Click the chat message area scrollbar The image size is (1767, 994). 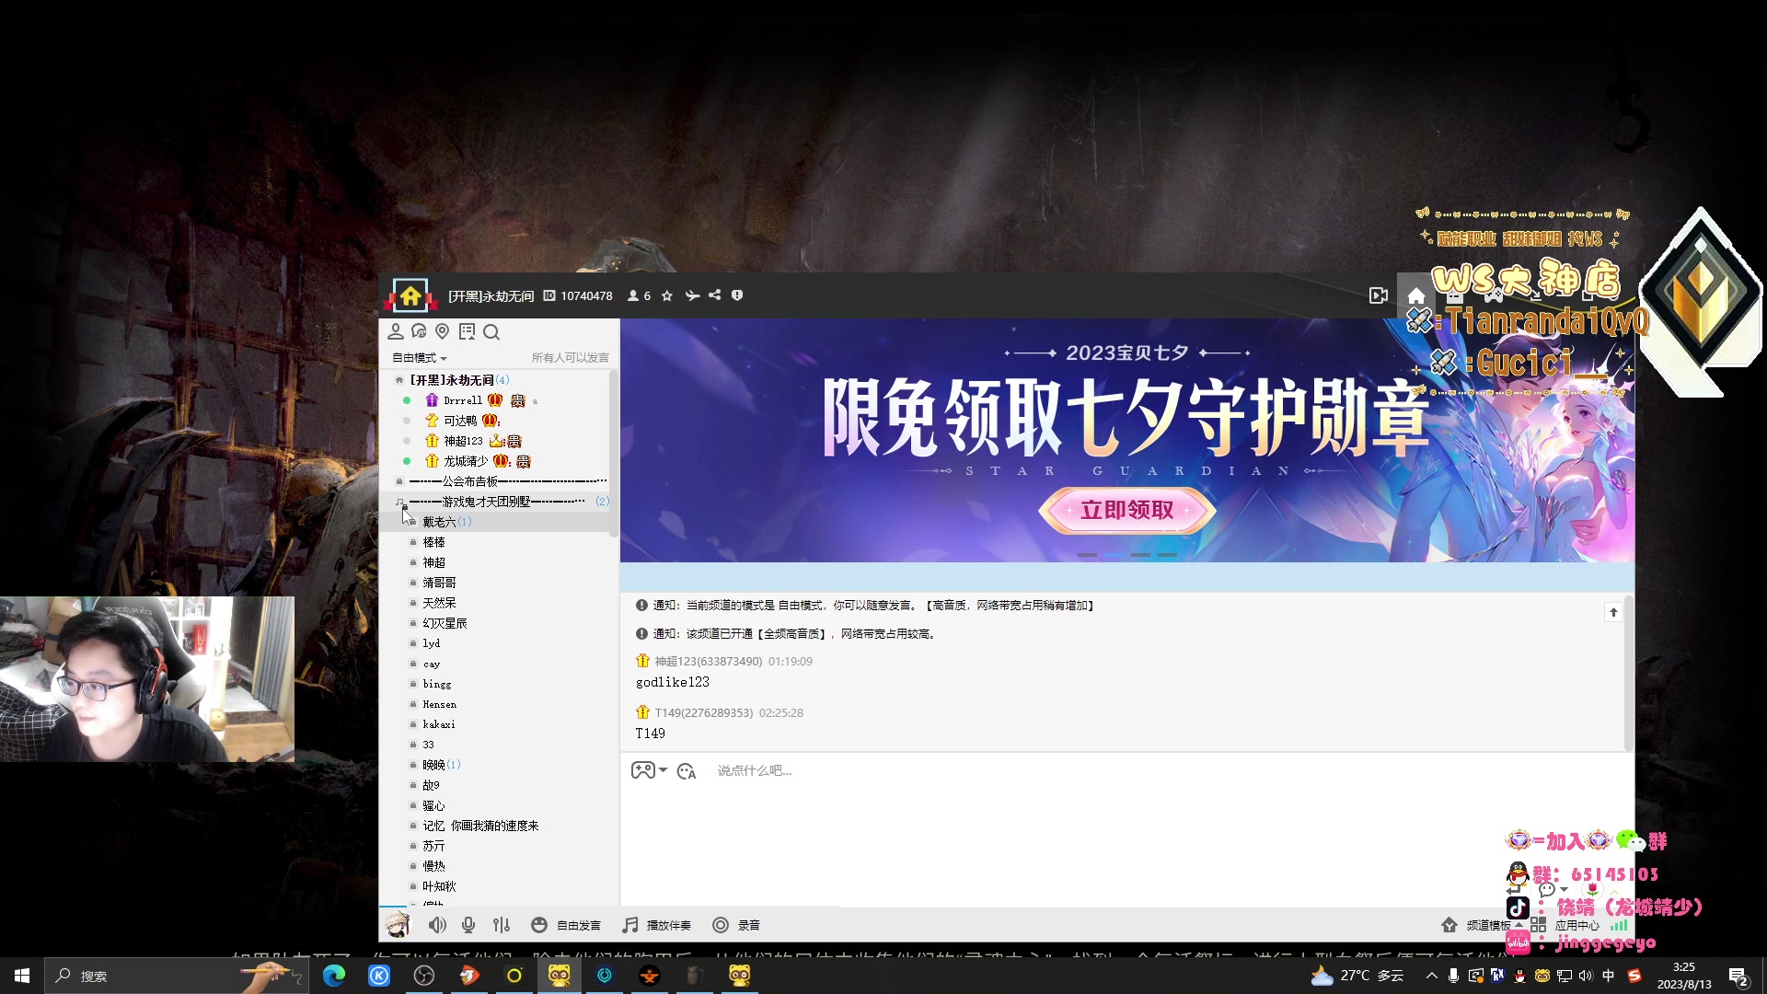(x=1627, y=672)
